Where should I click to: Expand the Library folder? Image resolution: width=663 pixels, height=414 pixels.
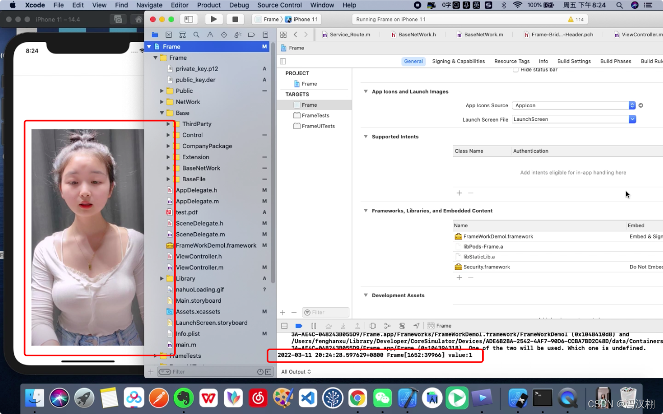click(x=162, y=279)
